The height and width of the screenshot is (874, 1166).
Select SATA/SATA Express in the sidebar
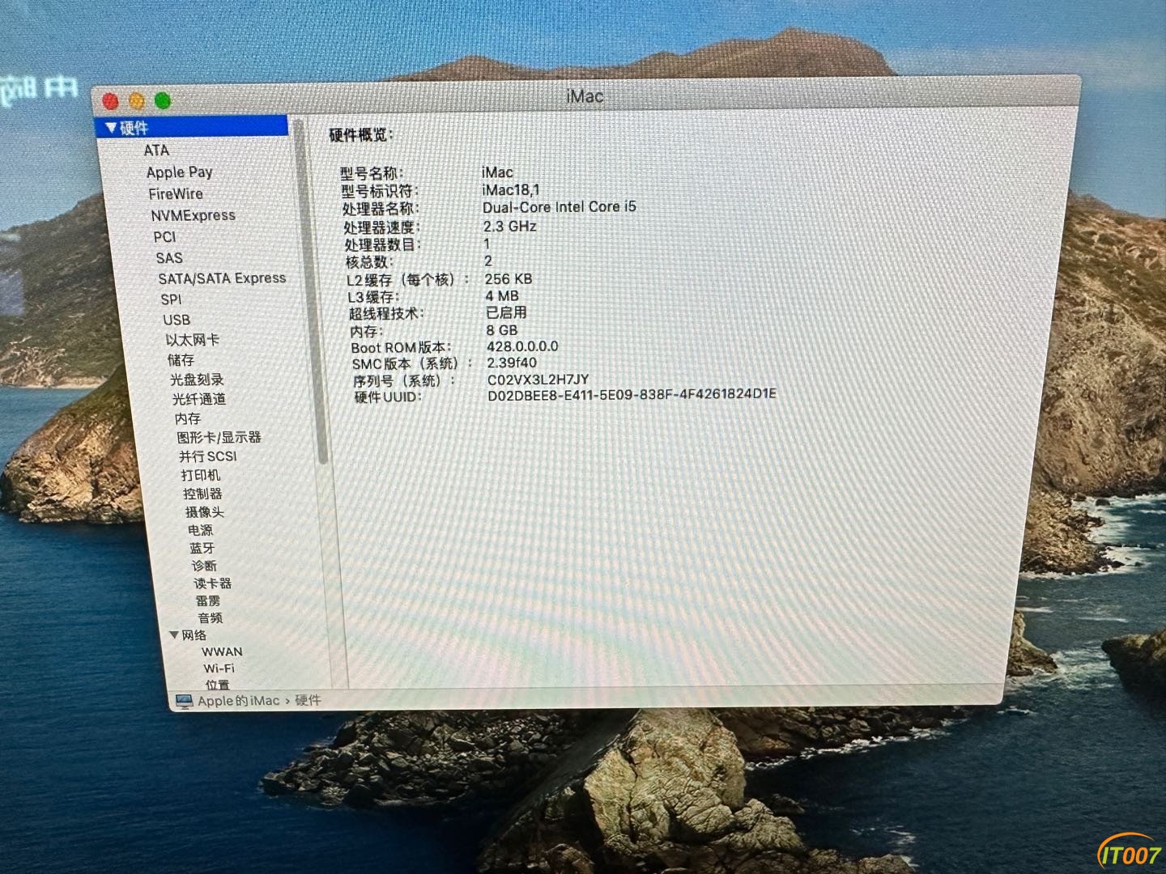point(222,278)
